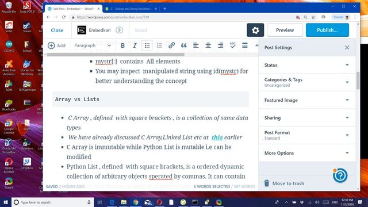Apply blockquote formatting
368x207 pixels.
184,45
